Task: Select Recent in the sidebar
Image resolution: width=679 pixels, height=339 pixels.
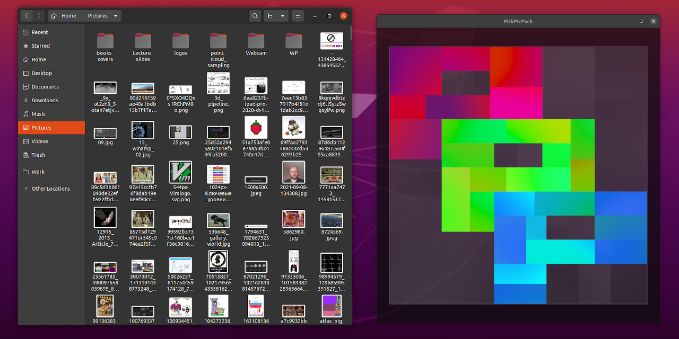Action: 51,32
